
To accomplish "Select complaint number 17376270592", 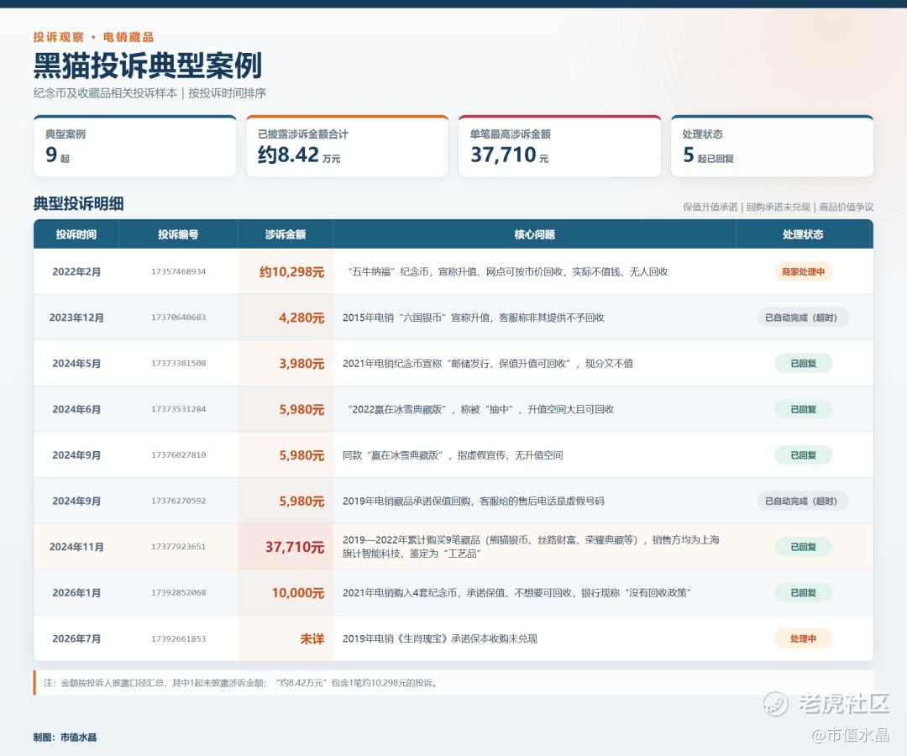I will click(178, 501).
